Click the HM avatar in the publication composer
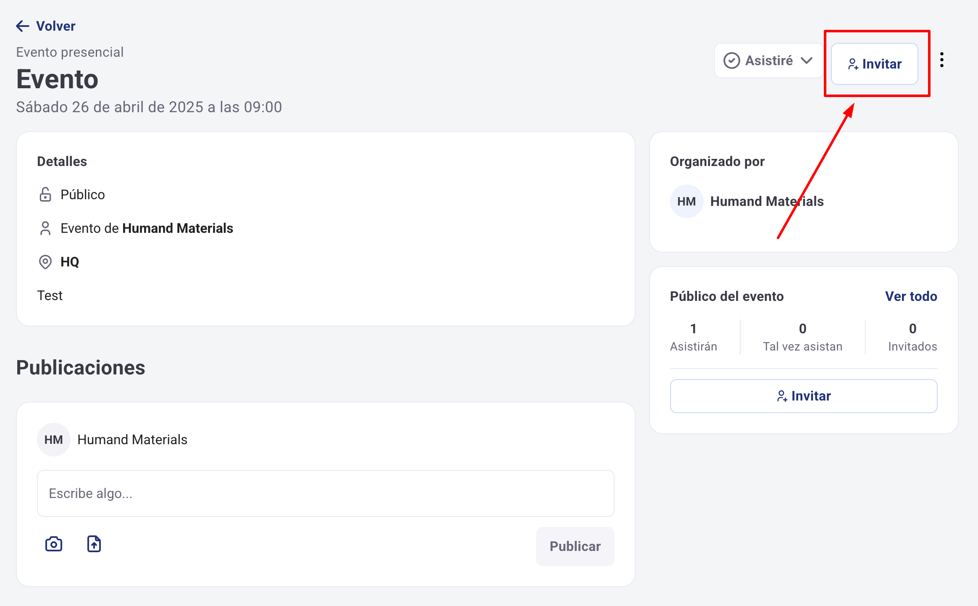The image size is (978, 606). point(53,440)
